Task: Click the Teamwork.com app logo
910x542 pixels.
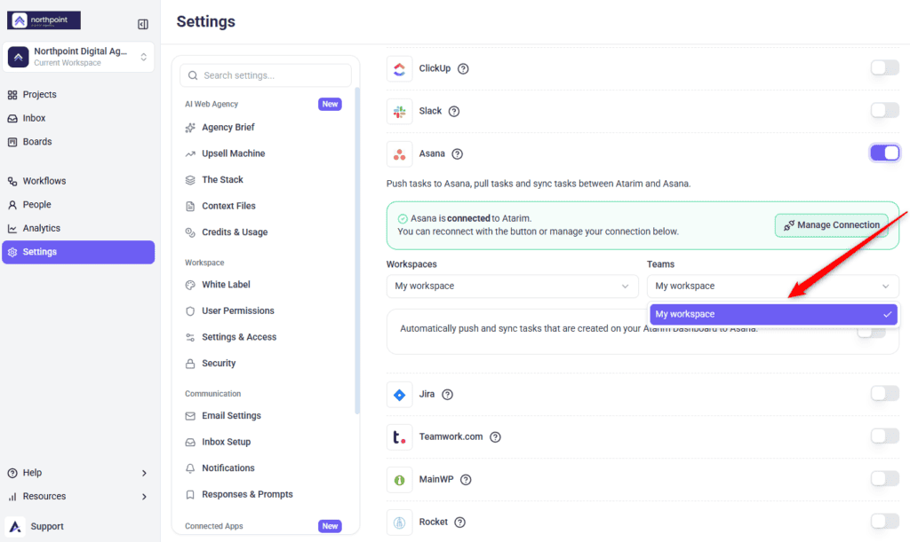Action: [399, 438]
